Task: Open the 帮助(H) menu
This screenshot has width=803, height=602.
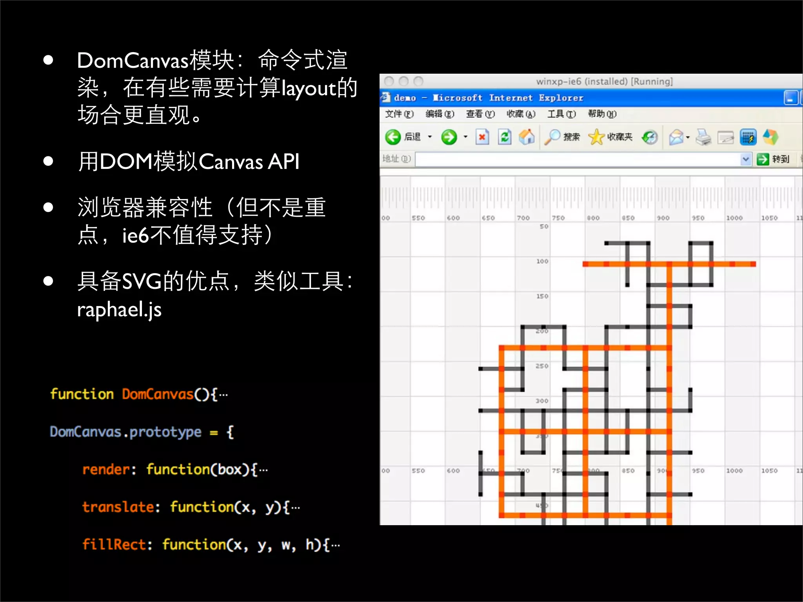Action: [x=602, y=114]
